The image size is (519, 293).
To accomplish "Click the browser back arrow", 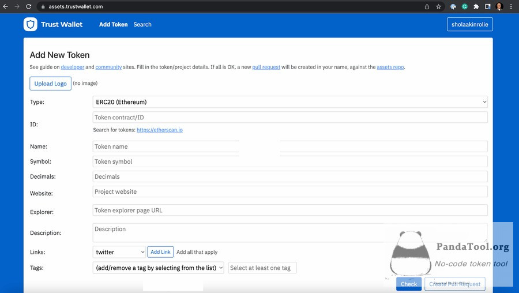I will click(5, 6).
